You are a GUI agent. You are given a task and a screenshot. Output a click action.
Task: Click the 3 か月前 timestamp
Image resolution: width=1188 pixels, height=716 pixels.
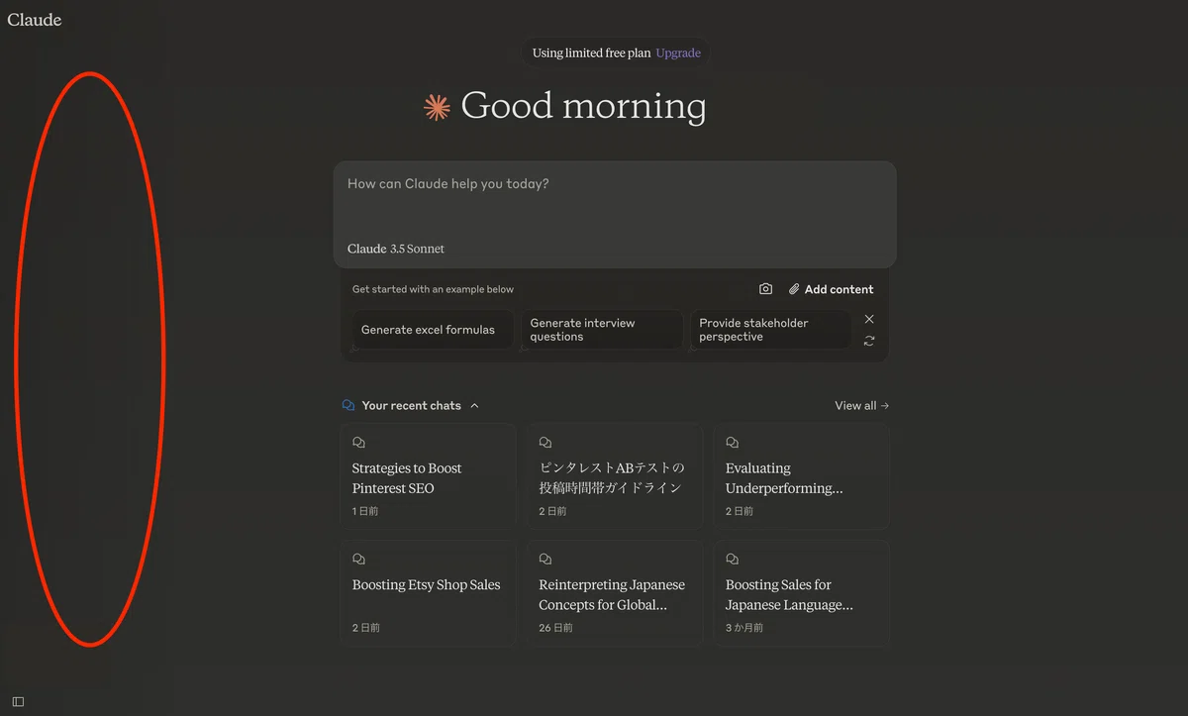point(744,628)
